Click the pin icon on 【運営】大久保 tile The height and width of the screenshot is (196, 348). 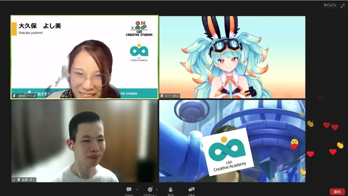tap(14, 96)
